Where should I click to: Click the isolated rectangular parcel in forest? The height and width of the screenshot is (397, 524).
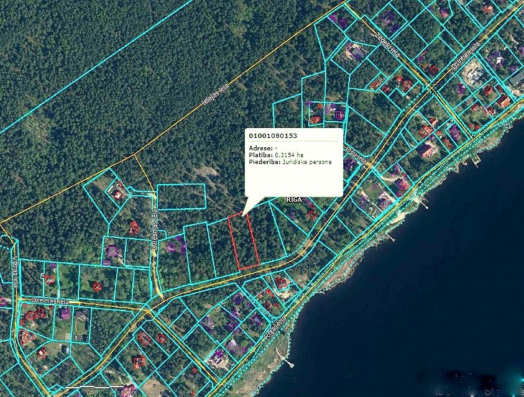(x=181, y=196)
